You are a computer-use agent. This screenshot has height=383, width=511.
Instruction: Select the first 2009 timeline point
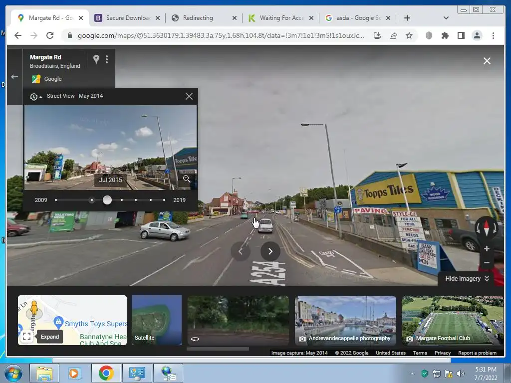tap(56, 200)
